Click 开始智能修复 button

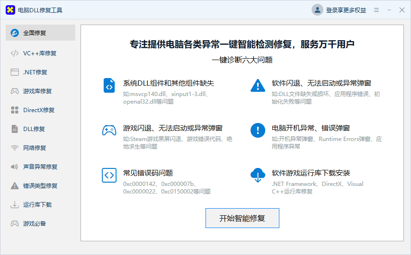242,218
